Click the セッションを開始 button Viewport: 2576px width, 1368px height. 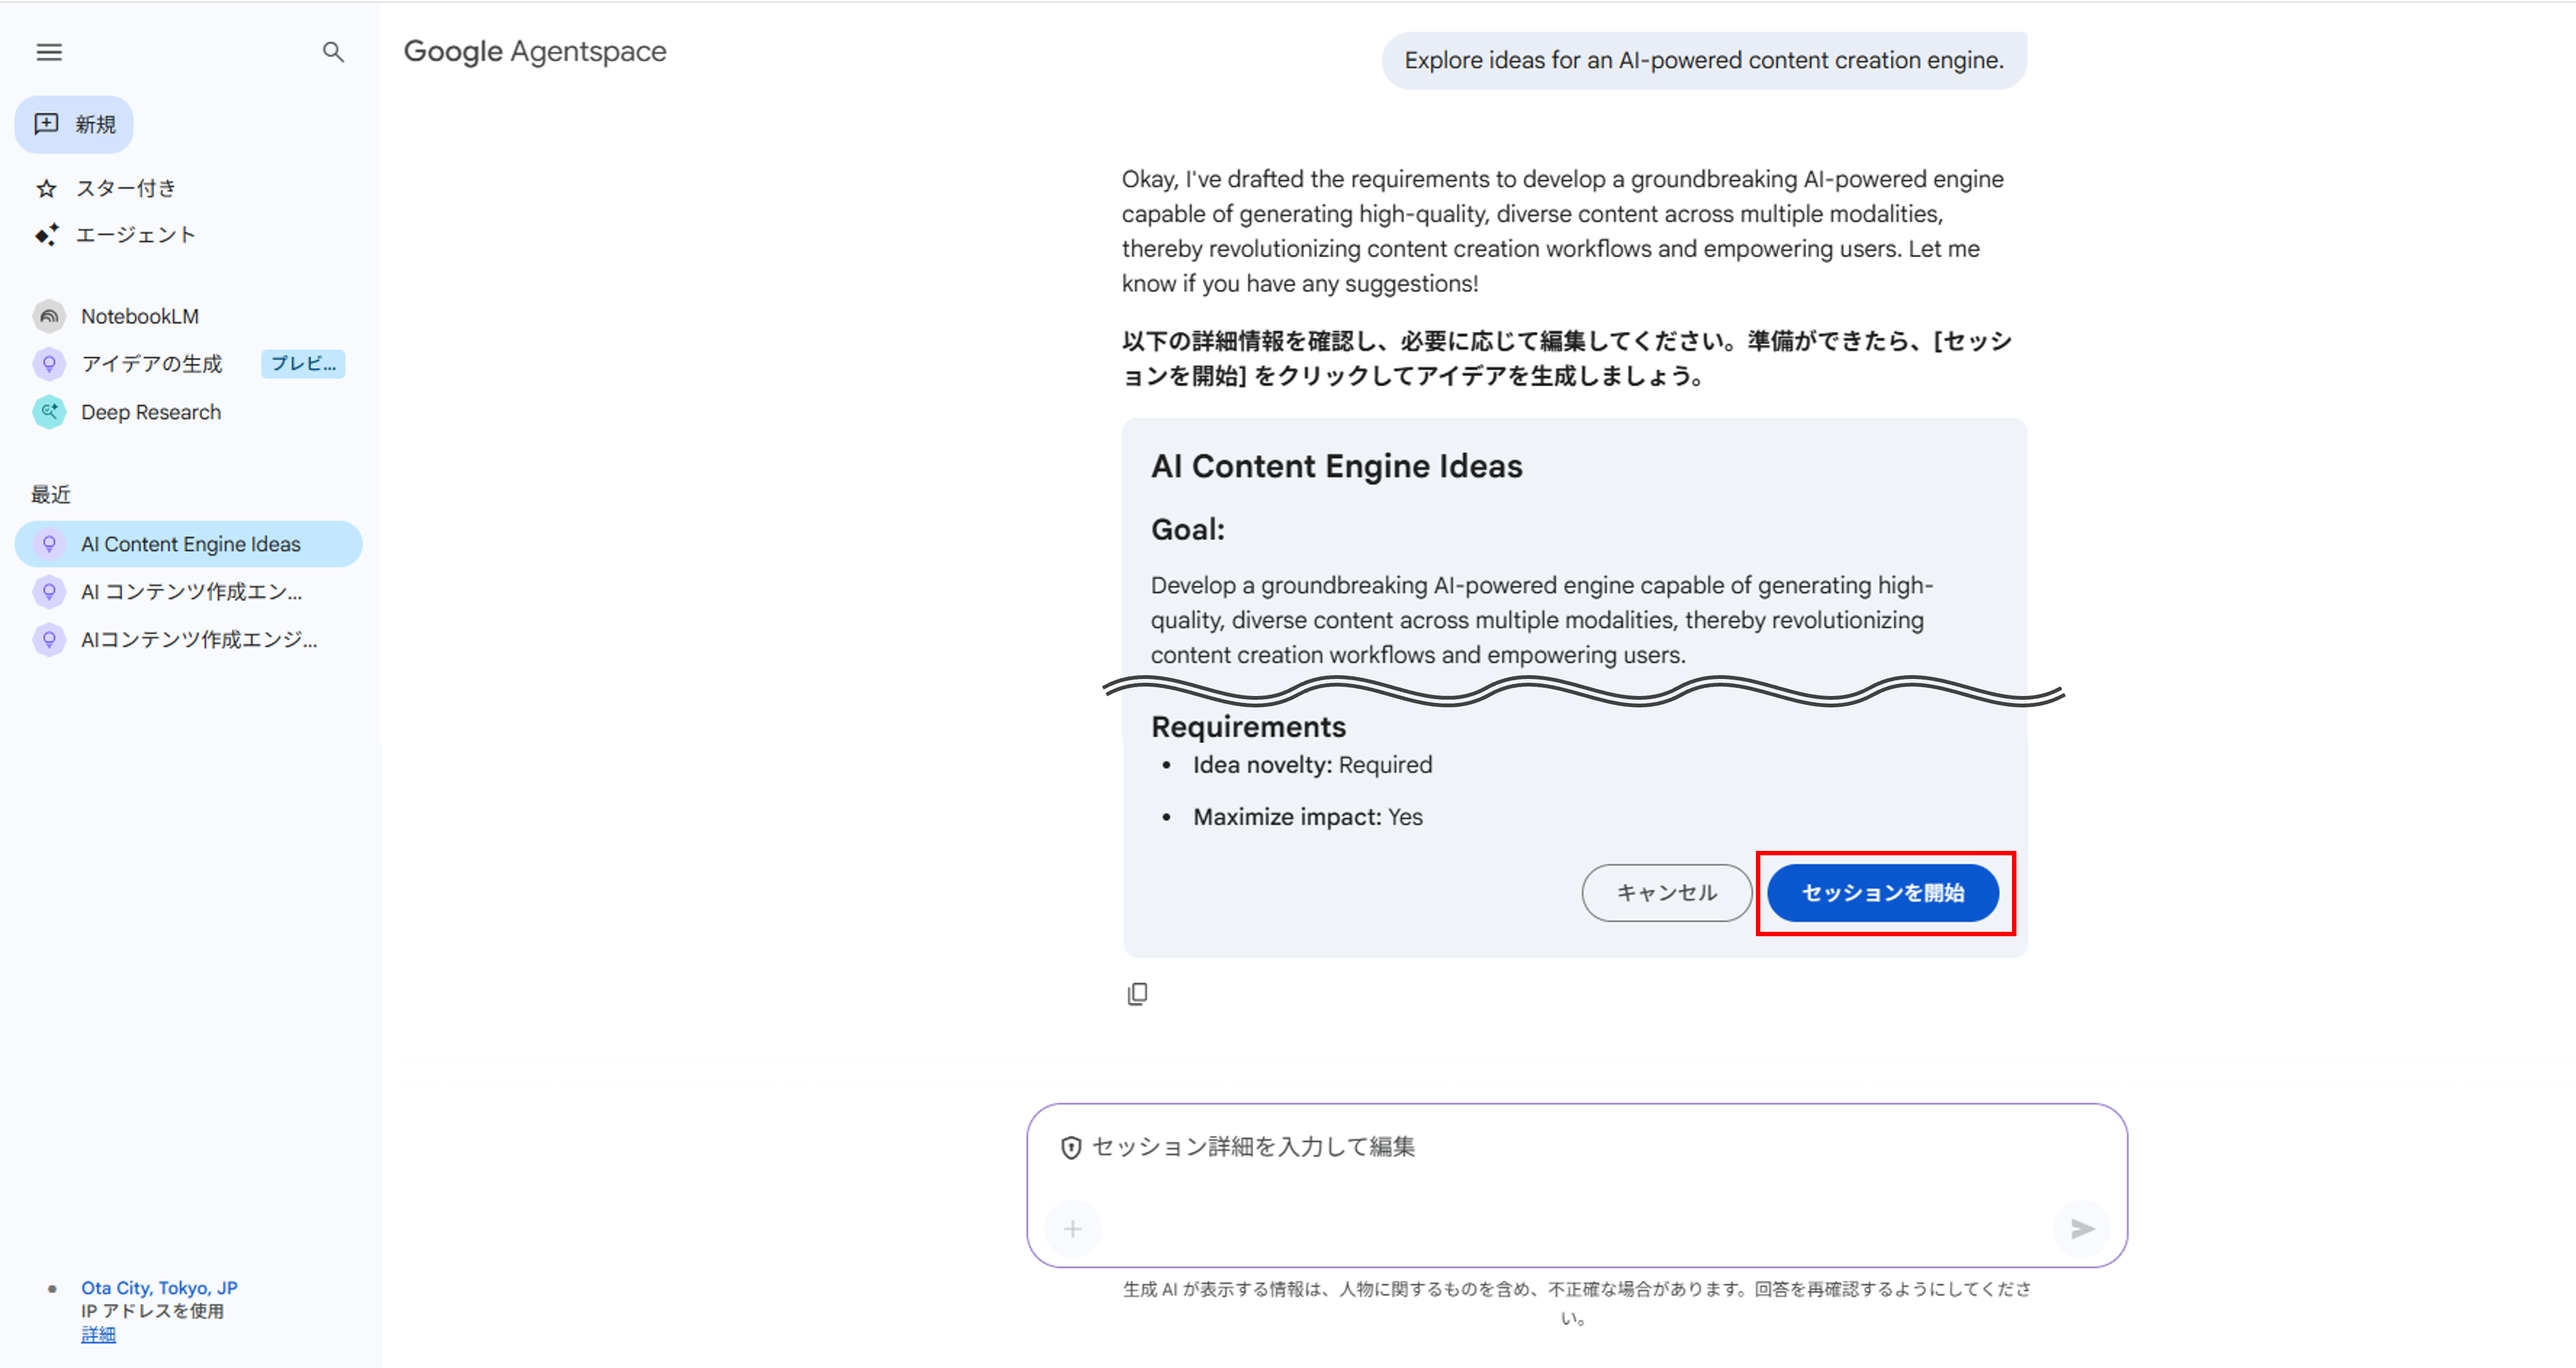tap(1884, 892)
